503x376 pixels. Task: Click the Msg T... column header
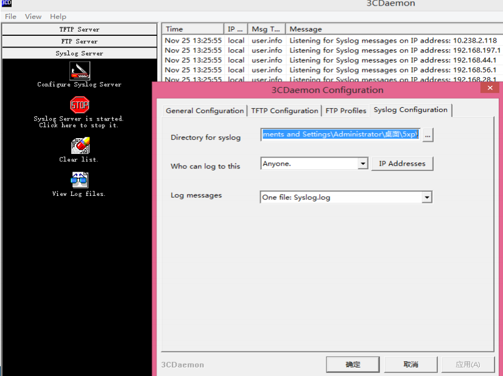click(266, 29)
